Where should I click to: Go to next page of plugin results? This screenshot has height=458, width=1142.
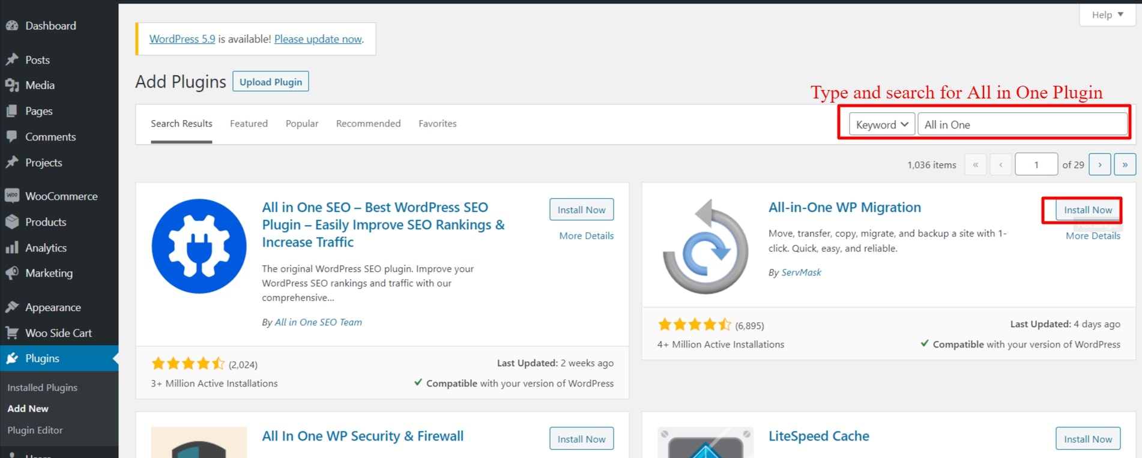pos(1099,164)
